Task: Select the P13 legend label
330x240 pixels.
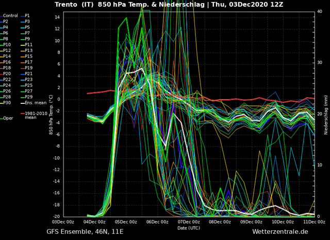Action: click(x=26, y=50)
